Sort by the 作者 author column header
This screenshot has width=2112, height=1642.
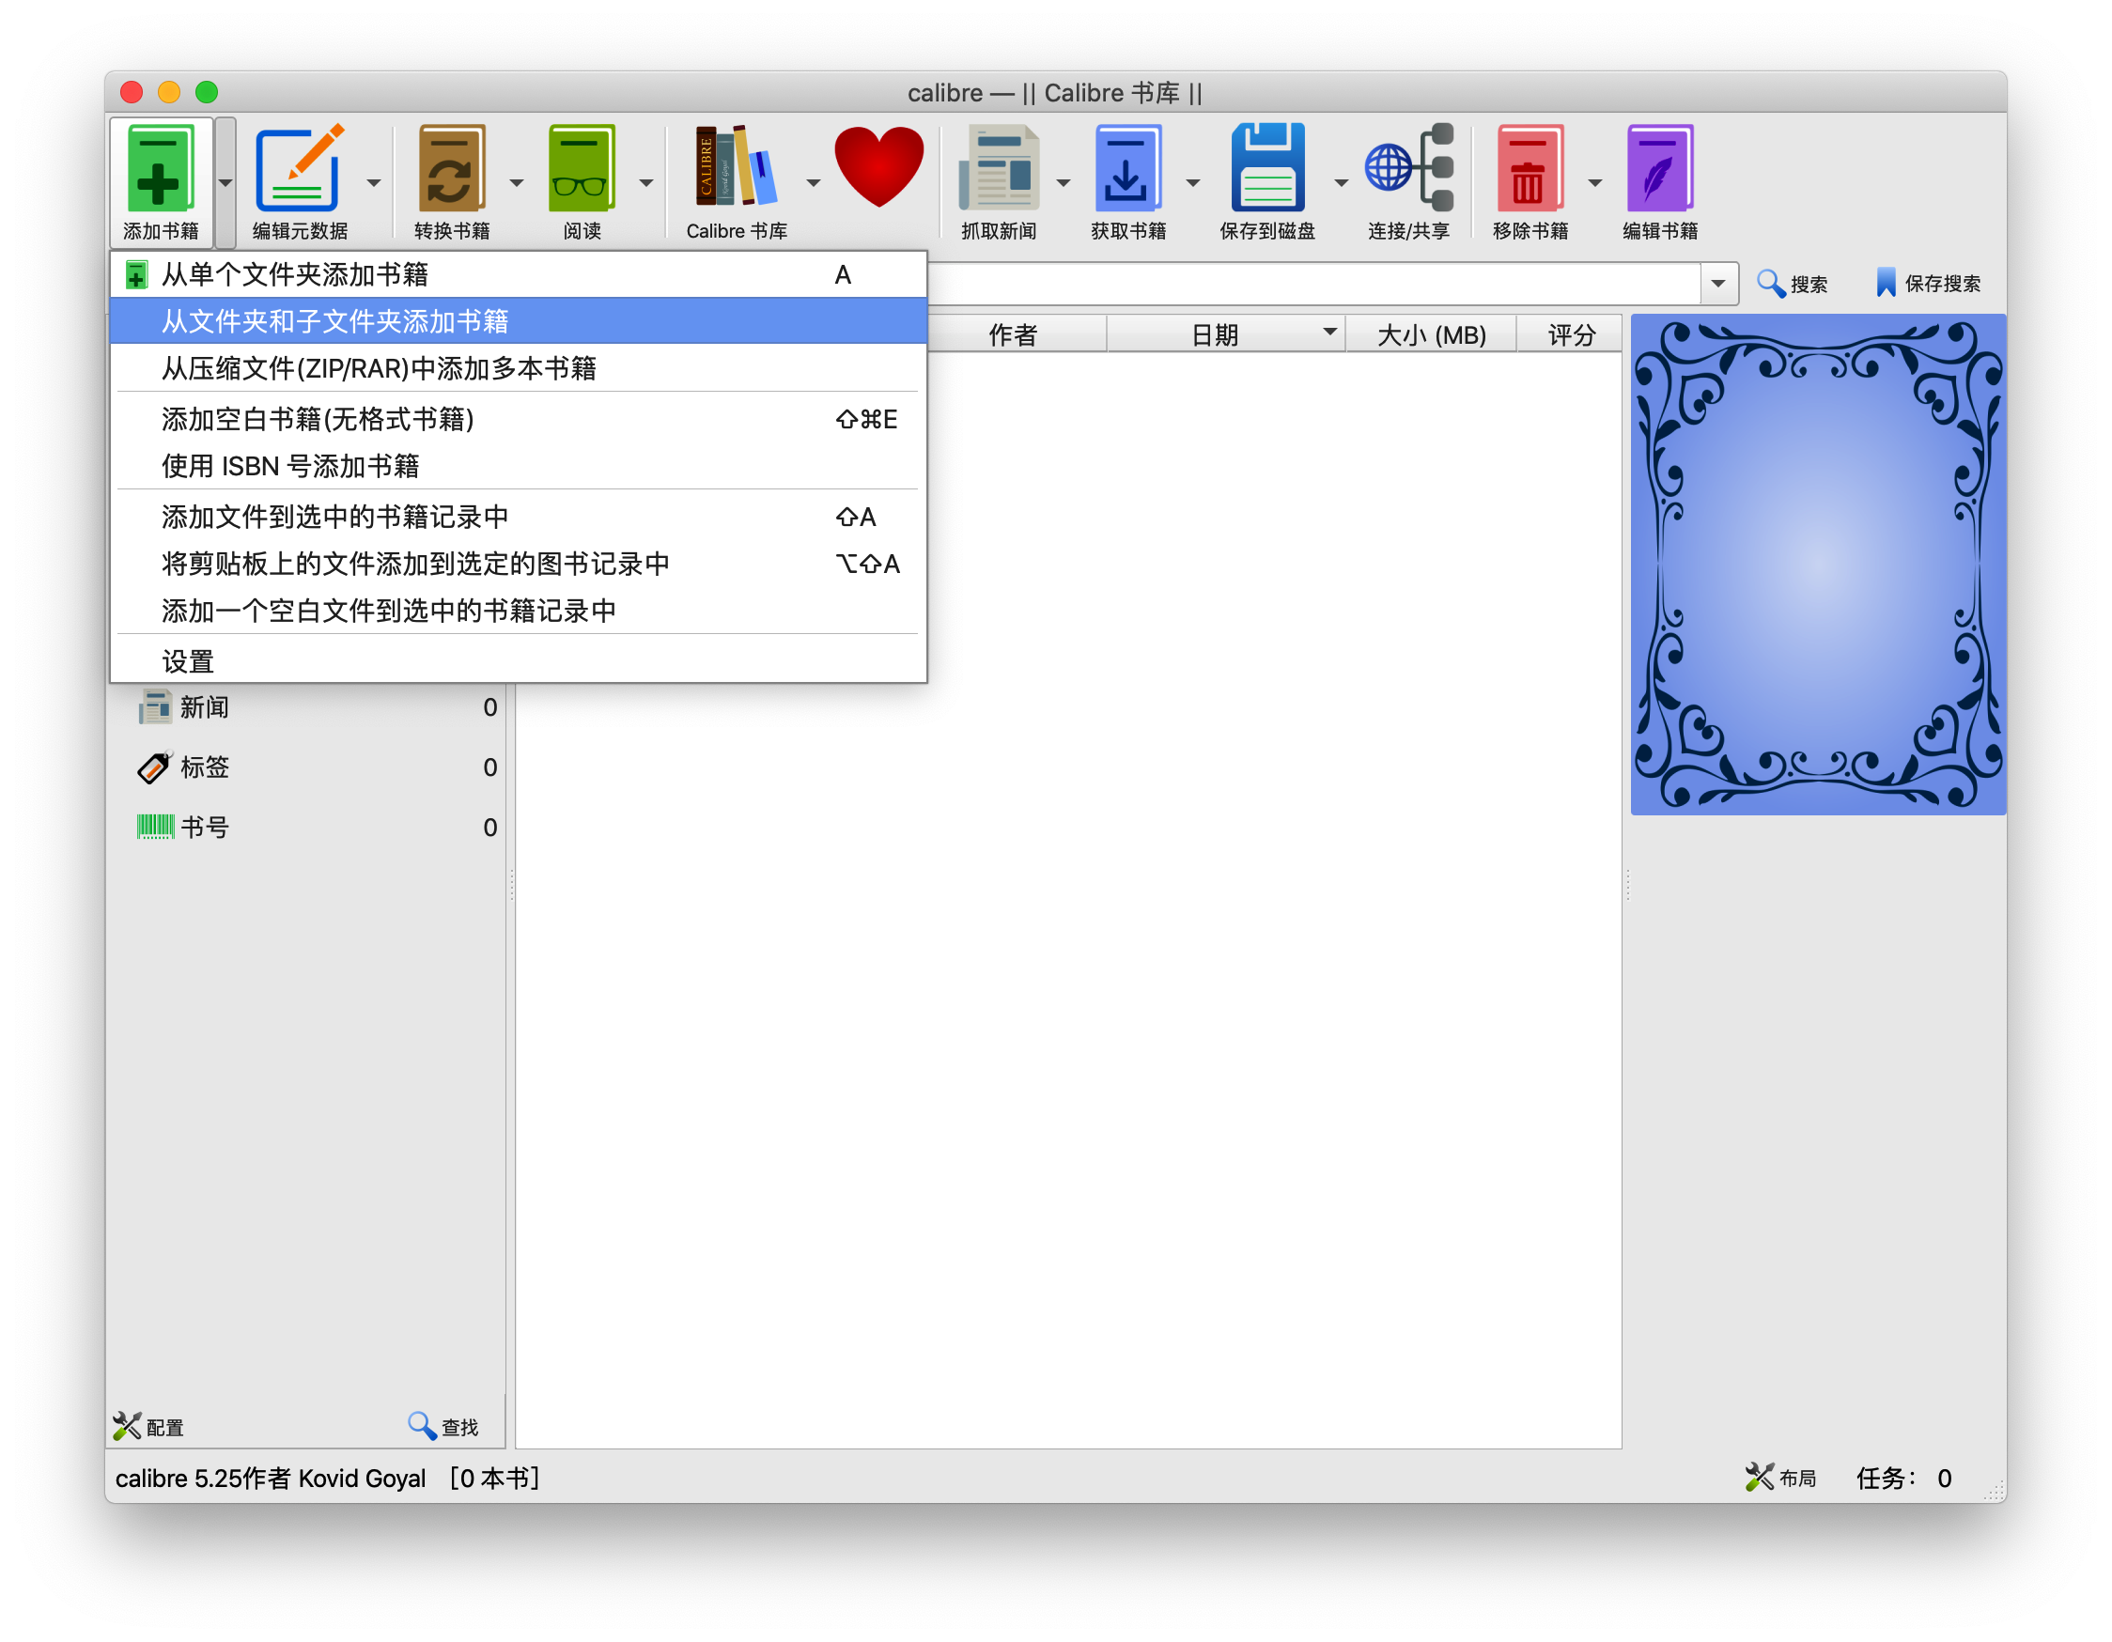pyautogui.click(x=1016, y=334)
